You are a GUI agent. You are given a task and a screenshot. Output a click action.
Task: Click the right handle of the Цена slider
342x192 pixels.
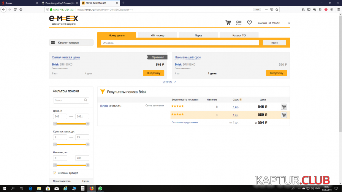click(x=87, y=123)
